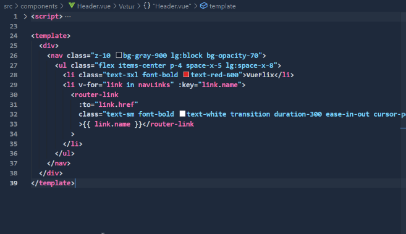Click line number 29 in gutter
The height and width of the screenshot is (234, 406).
point(14,85)
